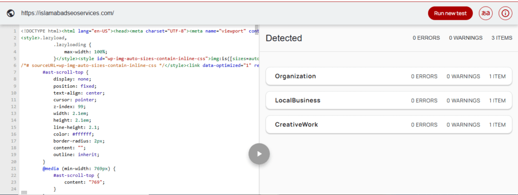This screenshot has width=518, height=195.
Task: Click the tested URL islamabadseoservices.com
Action: click(68, 13)
